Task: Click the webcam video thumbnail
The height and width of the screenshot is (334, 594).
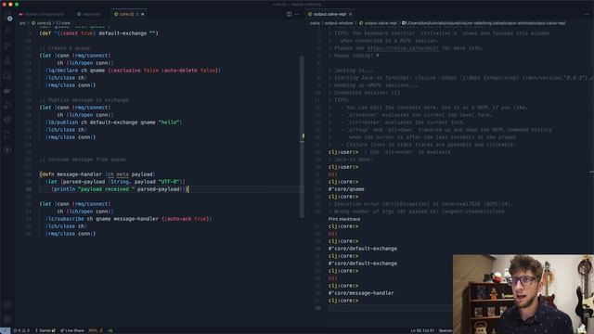Action: [x=523, y=294]
